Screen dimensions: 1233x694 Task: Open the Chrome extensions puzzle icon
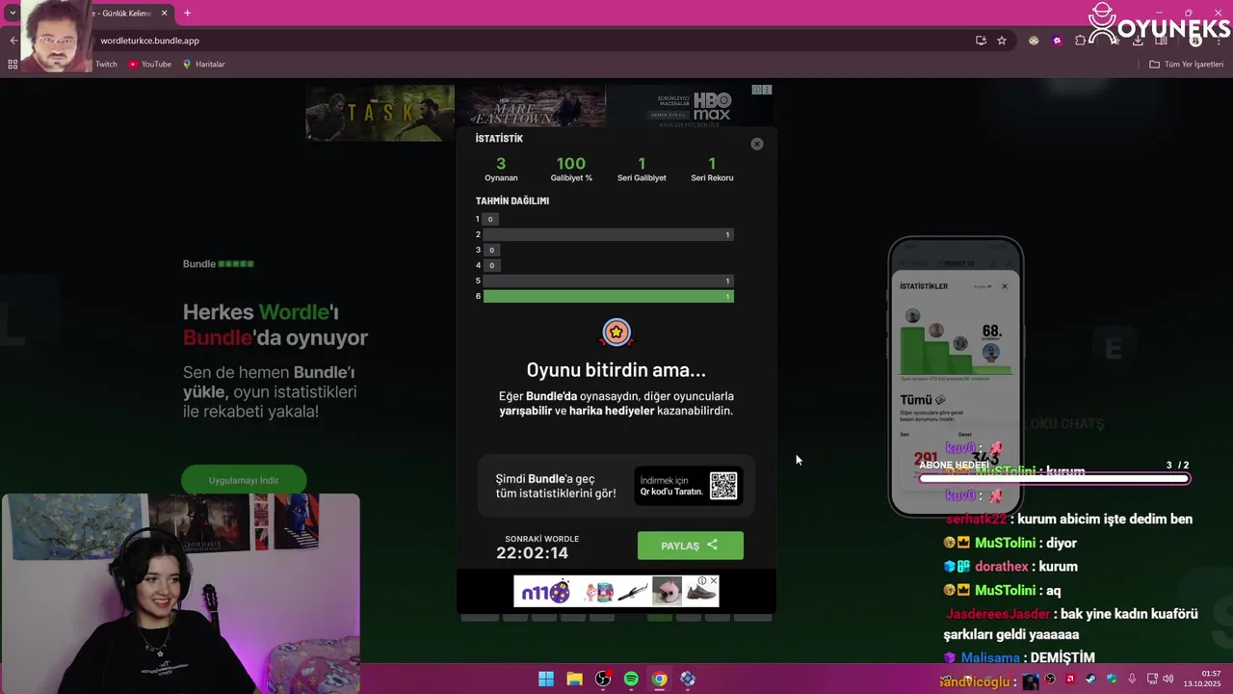tap(1081, 40)
